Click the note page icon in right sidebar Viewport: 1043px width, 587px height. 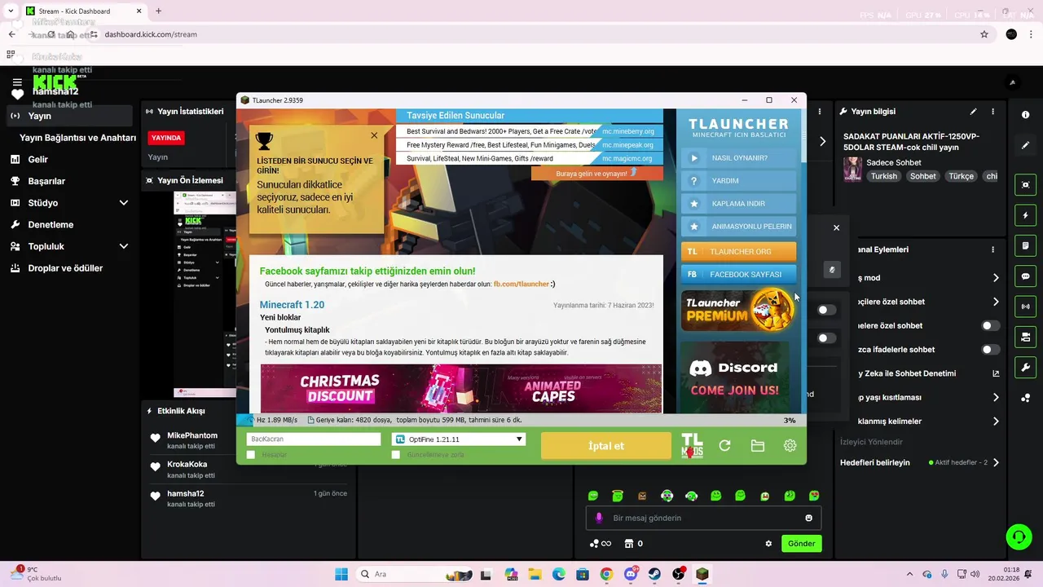click(x=1026, y=245)
